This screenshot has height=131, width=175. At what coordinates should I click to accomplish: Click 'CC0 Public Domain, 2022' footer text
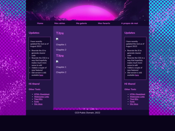(87, 113)
